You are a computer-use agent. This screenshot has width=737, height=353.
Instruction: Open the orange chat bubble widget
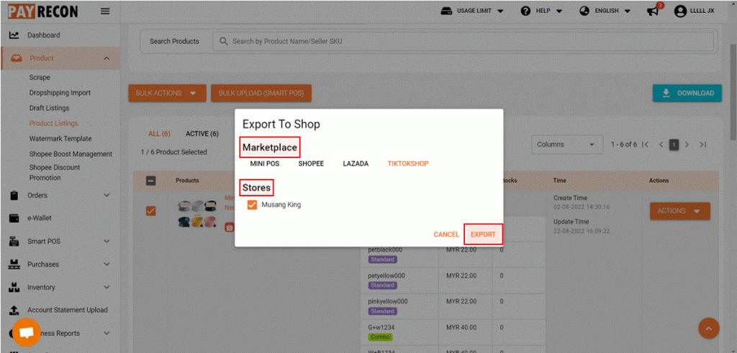pos(27,332)
